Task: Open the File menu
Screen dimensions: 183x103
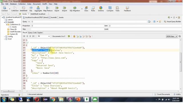Action: [x=3, y=4]
